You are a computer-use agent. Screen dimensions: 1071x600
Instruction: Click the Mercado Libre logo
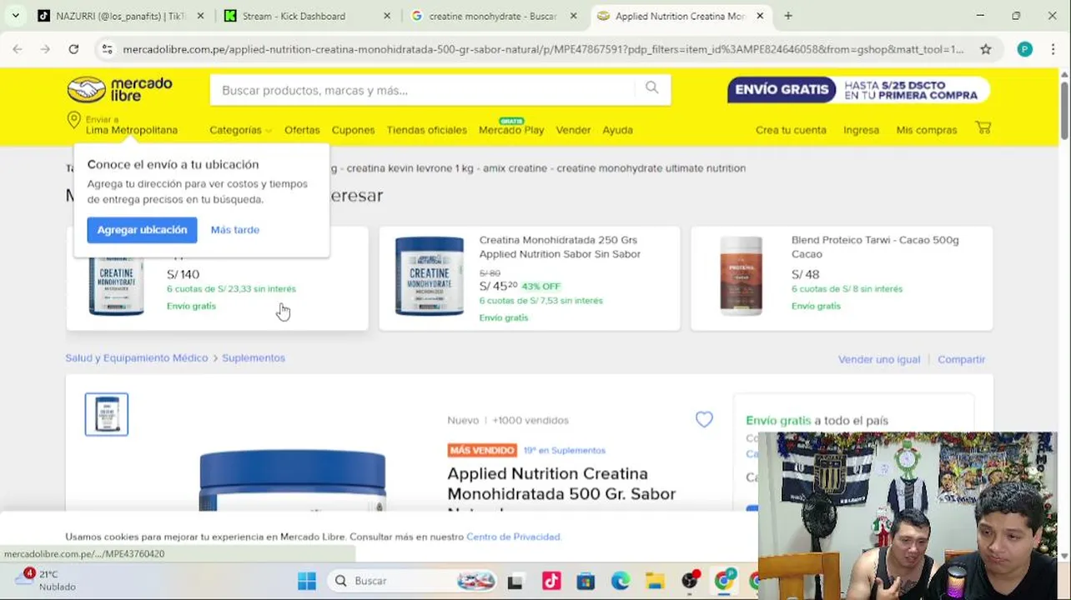[x=119, y=89]
